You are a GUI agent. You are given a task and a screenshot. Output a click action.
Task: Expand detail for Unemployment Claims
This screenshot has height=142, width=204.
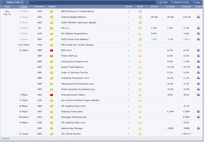click(140, 95)
